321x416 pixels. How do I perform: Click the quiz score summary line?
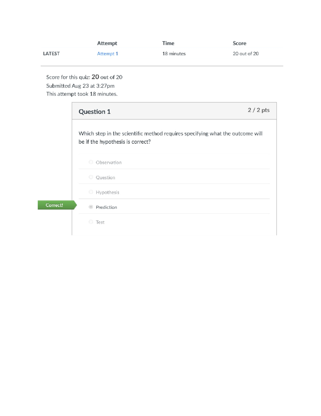[x=84, y=77]
